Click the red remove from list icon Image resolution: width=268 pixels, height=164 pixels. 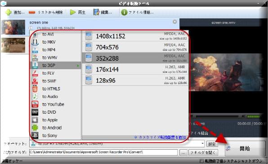(x=32, y=12)
